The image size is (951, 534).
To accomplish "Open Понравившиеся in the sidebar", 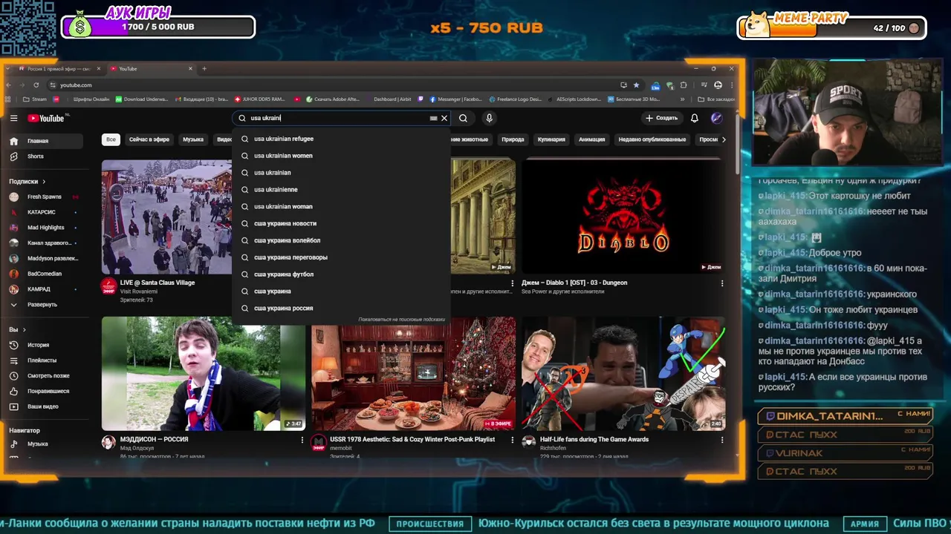I will (x=46, y=391).
